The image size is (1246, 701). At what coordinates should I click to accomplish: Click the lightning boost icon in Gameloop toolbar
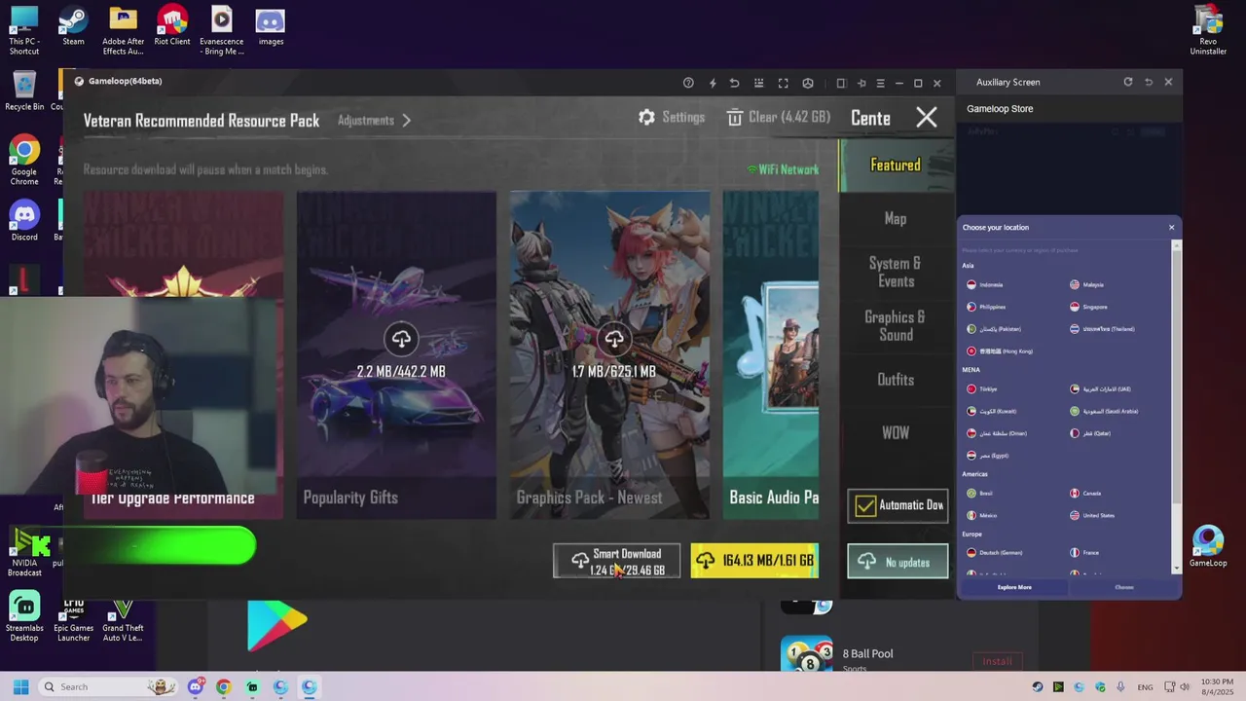pyautogui.click(x=713, y=83)
